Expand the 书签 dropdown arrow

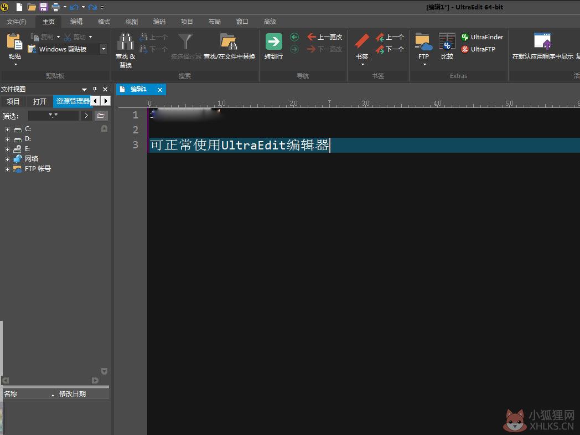362,65
